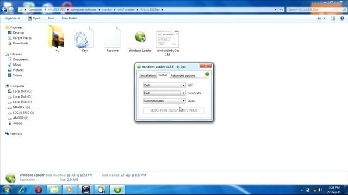Select Local Disk (D:) in navigation pane
The width and height of the screenshot is (348, 195).
tap(22, 96)
